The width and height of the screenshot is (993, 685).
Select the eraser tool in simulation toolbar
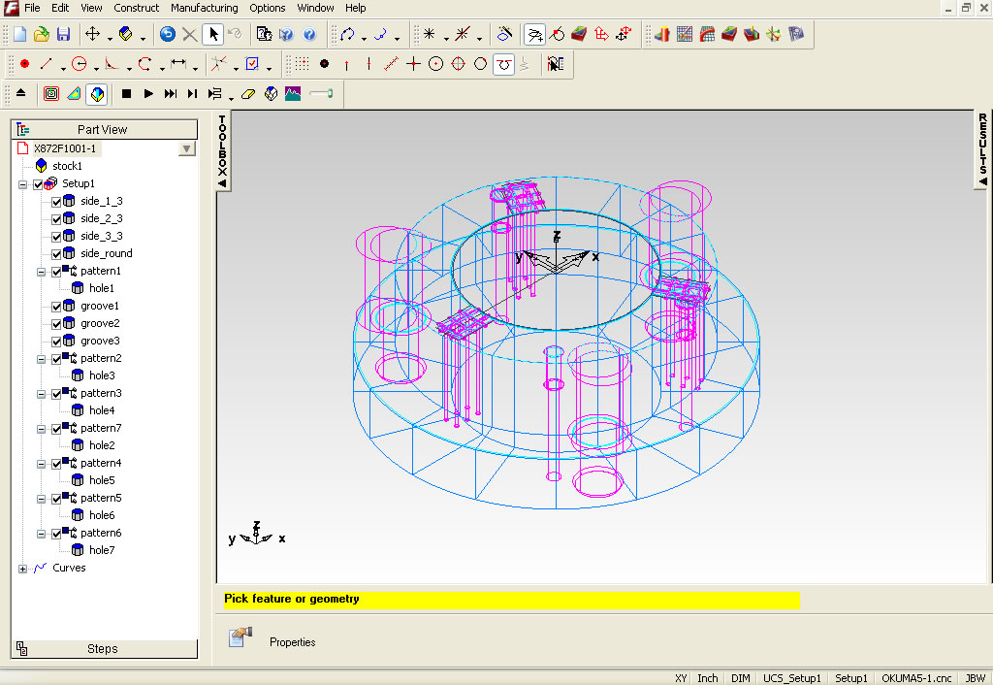(x=248, y=94)
